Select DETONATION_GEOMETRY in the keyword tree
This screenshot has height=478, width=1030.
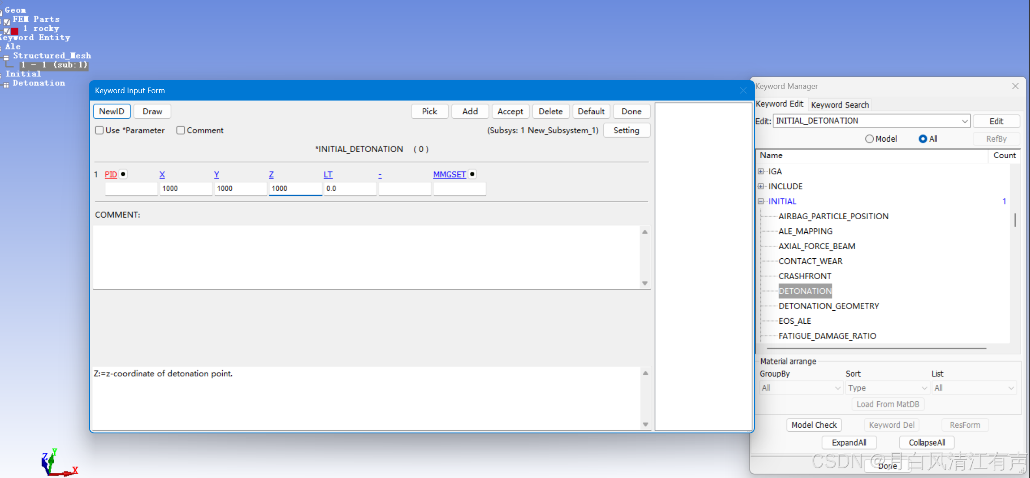pyautogui.click(x=828, y=306)
